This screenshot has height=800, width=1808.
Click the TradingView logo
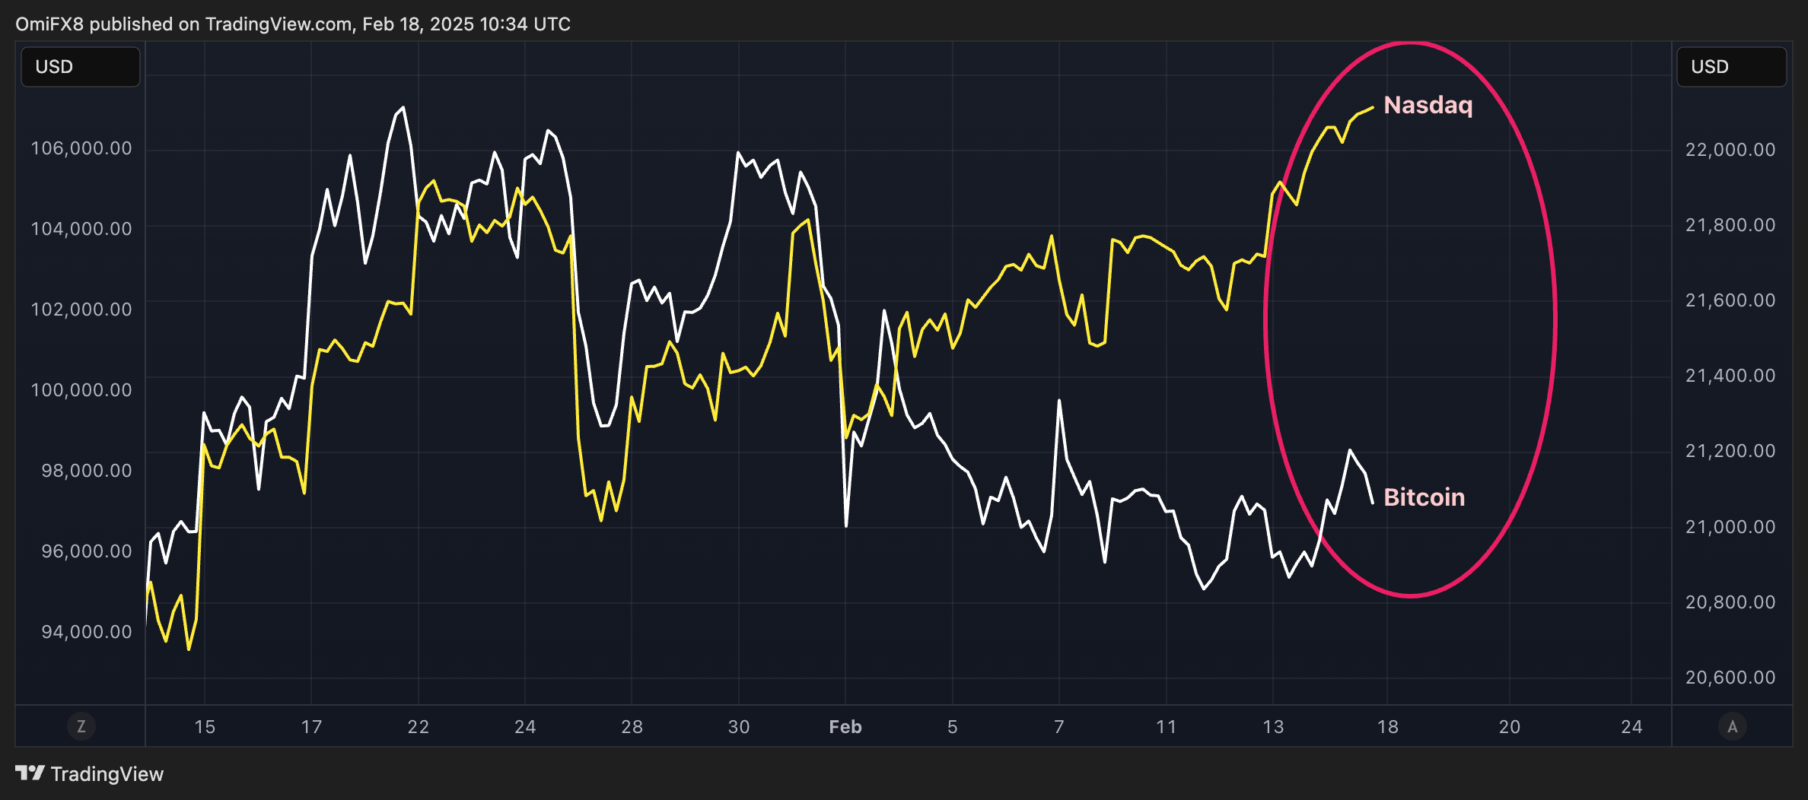click(x=90, y=773)
